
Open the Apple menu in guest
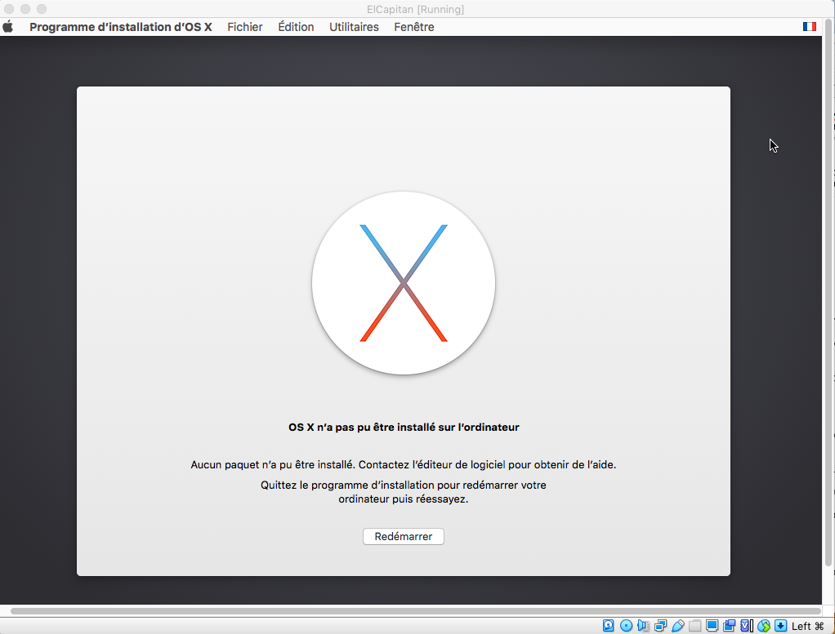point(8,27)
